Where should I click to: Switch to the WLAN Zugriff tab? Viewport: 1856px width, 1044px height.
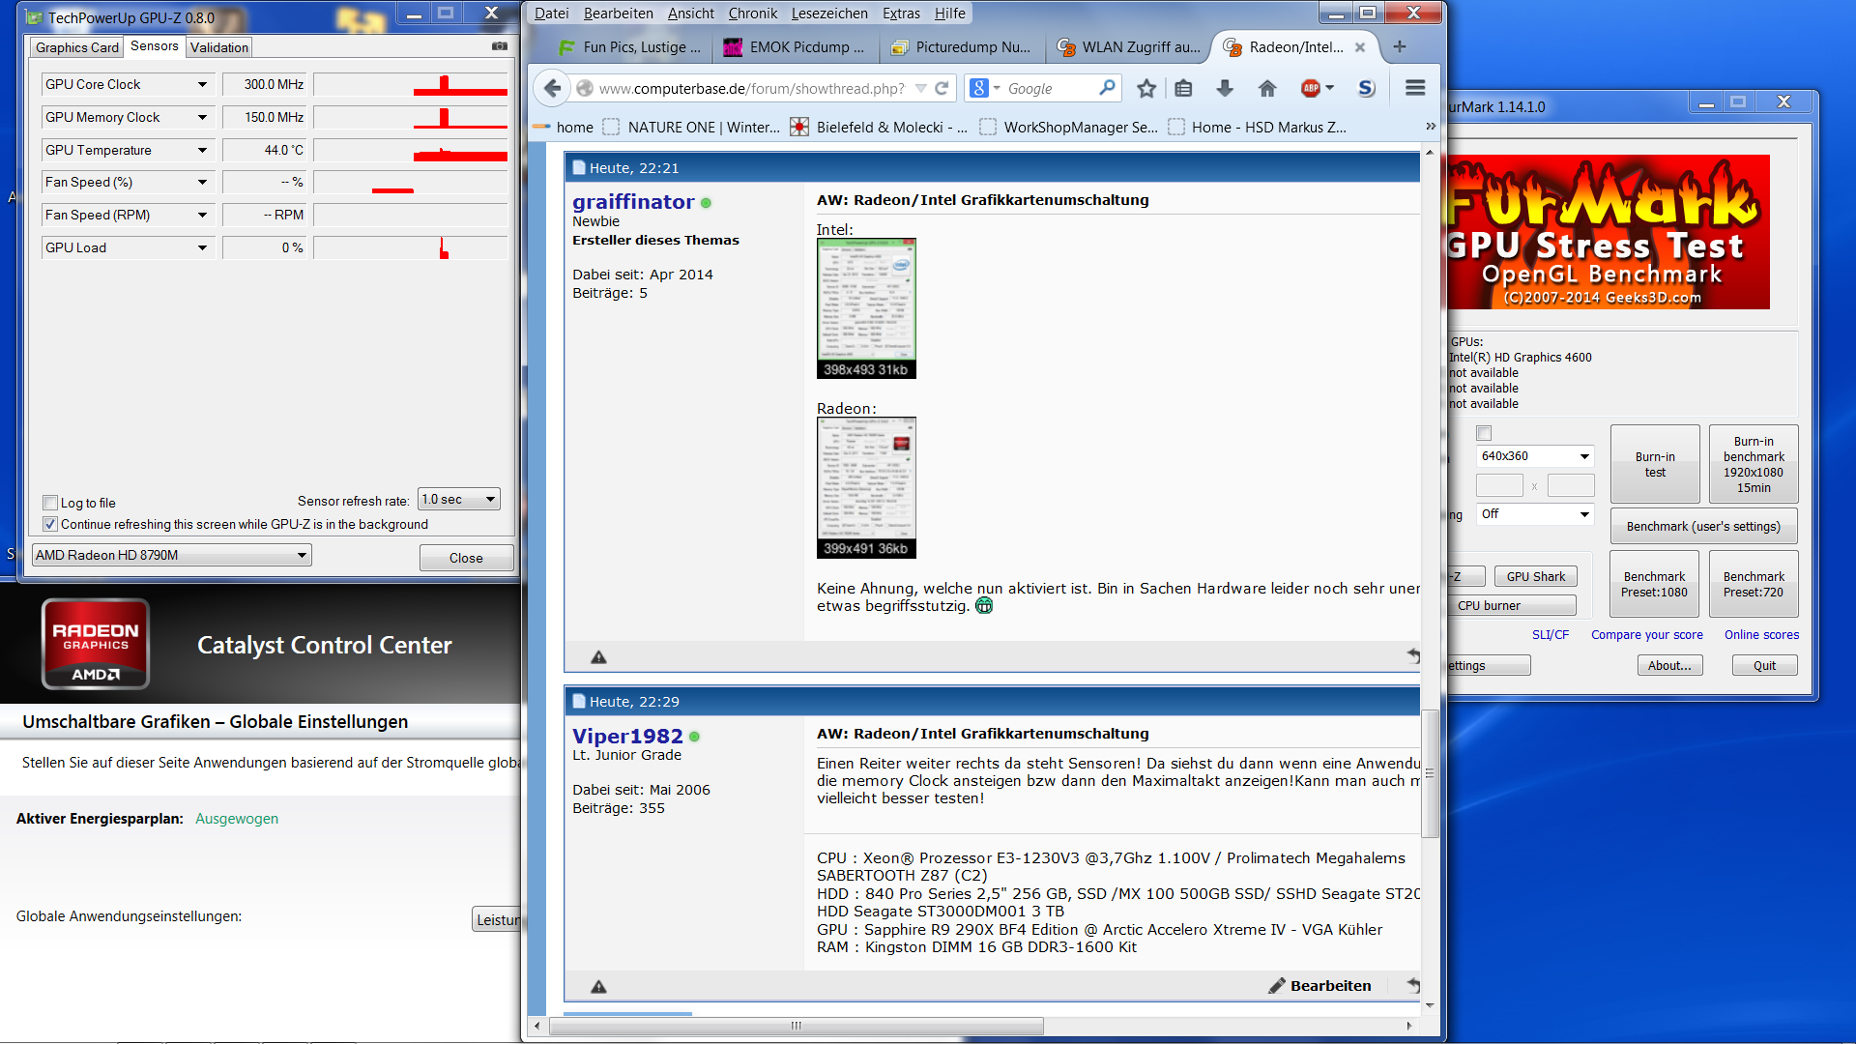pyautogui.click(x=1129, y=46)
